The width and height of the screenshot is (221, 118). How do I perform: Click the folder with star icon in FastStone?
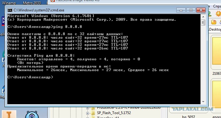pos(214,22)
